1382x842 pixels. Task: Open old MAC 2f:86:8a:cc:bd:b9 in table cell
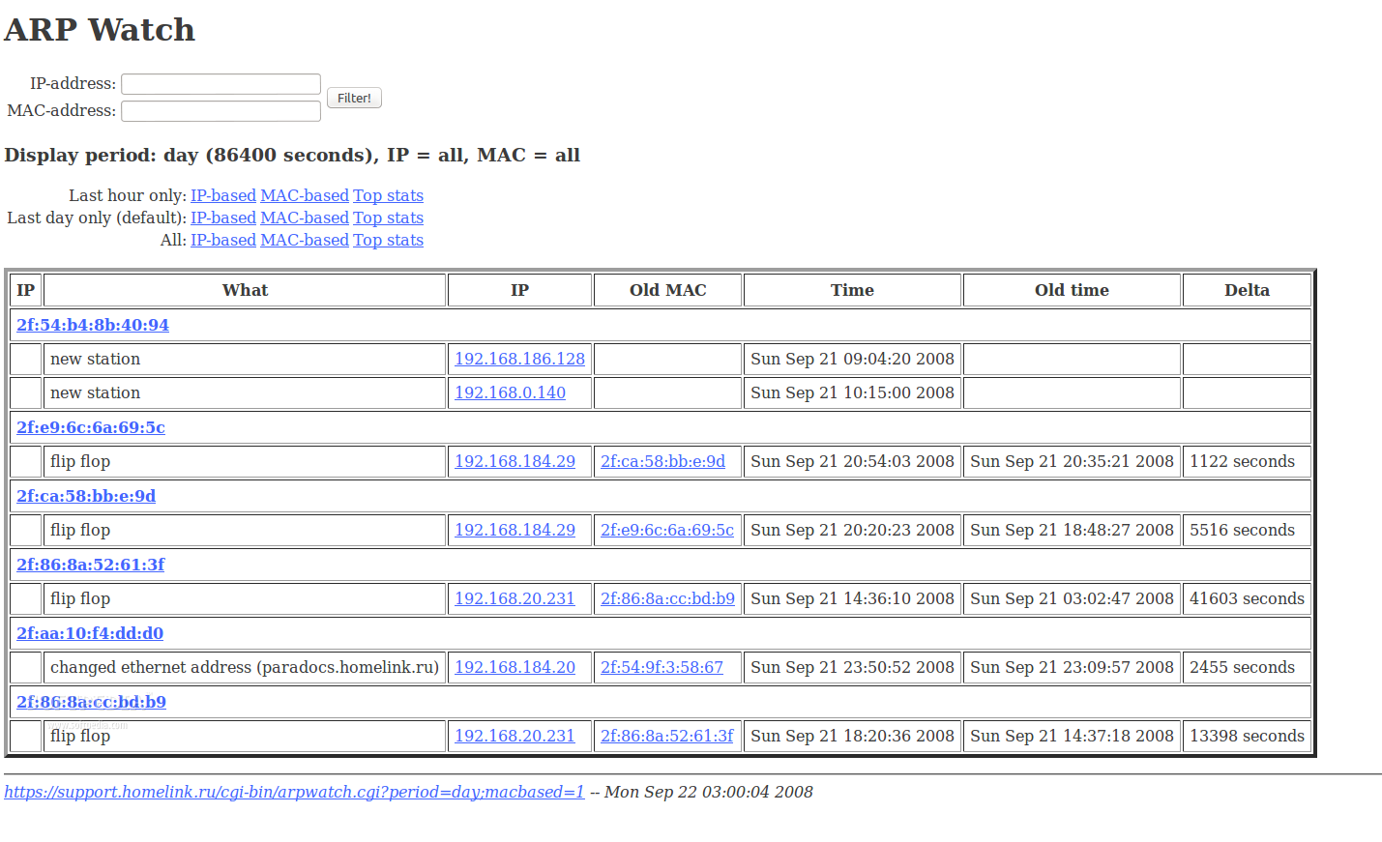[667, 598]
